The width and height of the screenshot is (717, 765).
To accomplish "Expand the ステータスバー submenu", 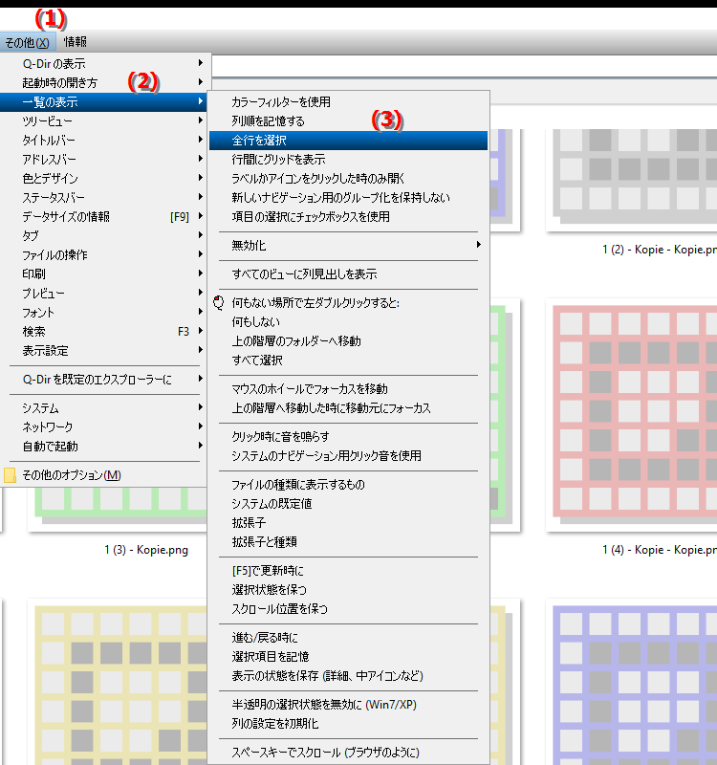I will click(105, 198).
